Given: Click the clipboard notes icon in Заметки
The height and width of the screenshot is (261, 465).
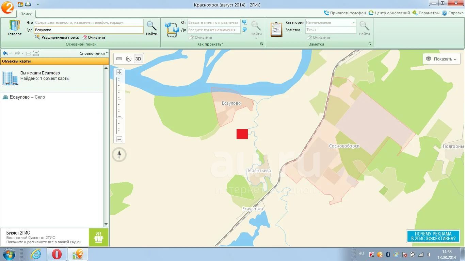Looking at the screenshot, I should (276, 30).
